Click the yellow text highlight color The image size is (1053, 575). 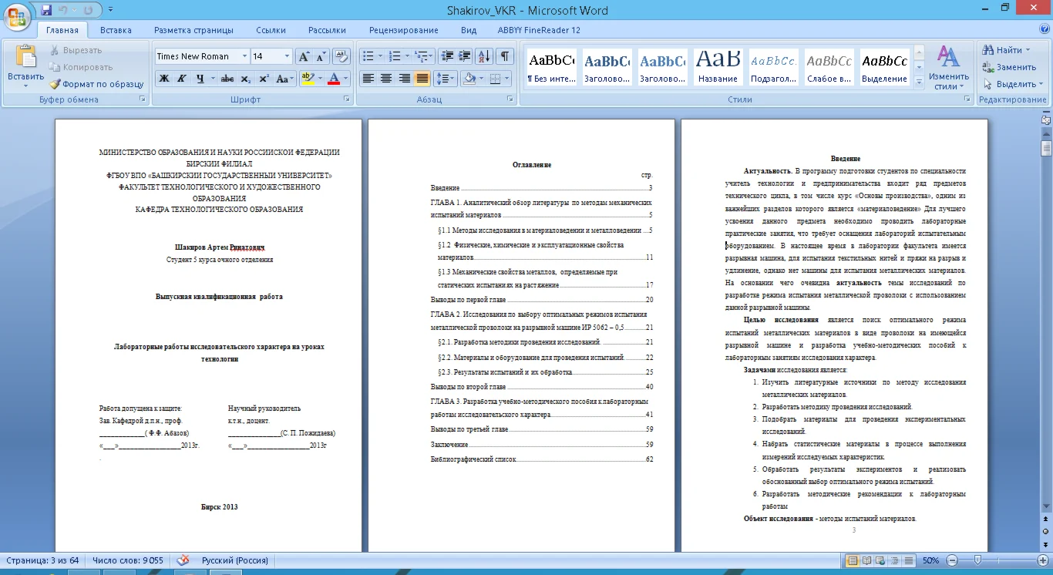tap(308, 79)
